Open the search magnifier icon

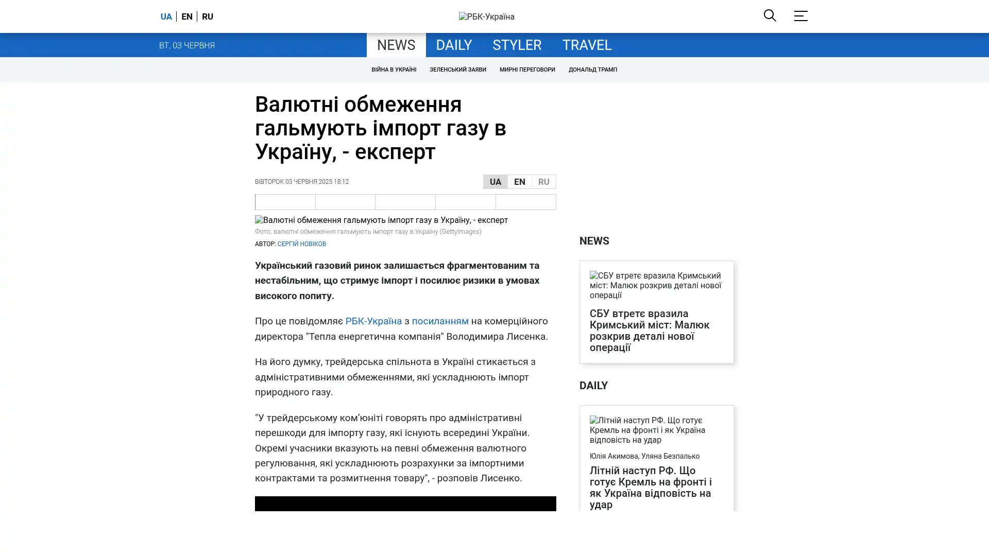point(770,15)
